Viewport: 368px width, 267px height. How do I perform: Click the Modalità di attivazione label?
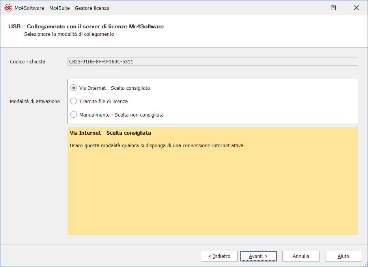(35, 102)
